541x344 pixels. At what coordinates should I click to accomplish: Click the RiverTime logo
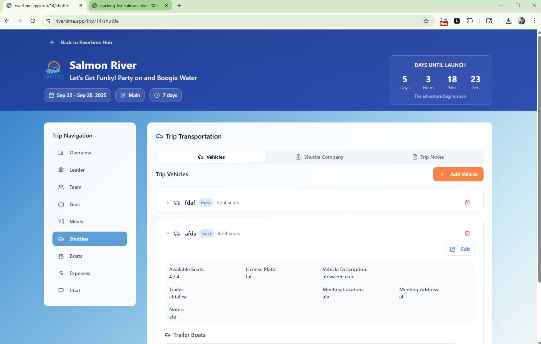click(x=54, y=70)
